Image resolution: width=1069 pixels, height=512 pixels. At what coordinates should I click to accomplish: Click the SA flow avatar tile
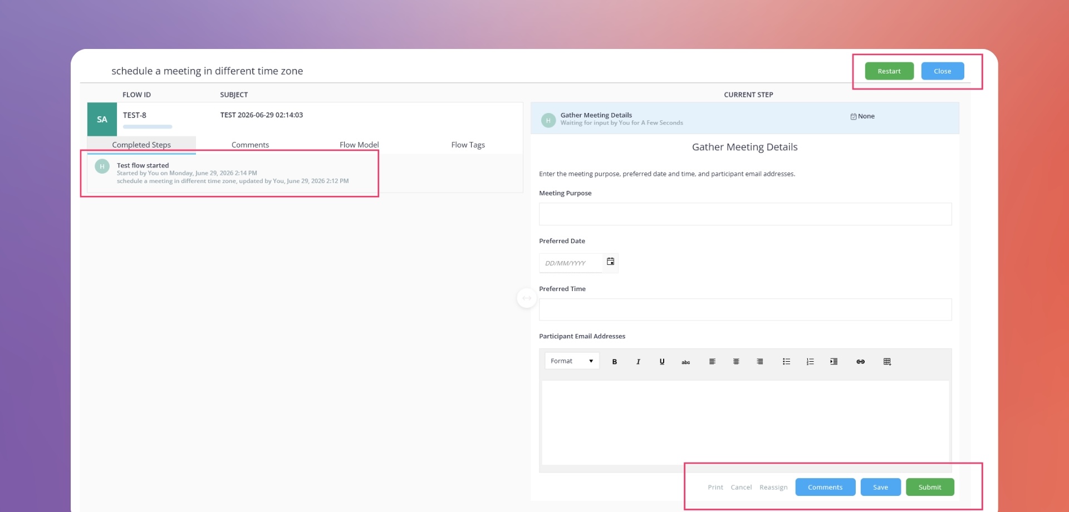pyautogui.click(x=102, y=119)
